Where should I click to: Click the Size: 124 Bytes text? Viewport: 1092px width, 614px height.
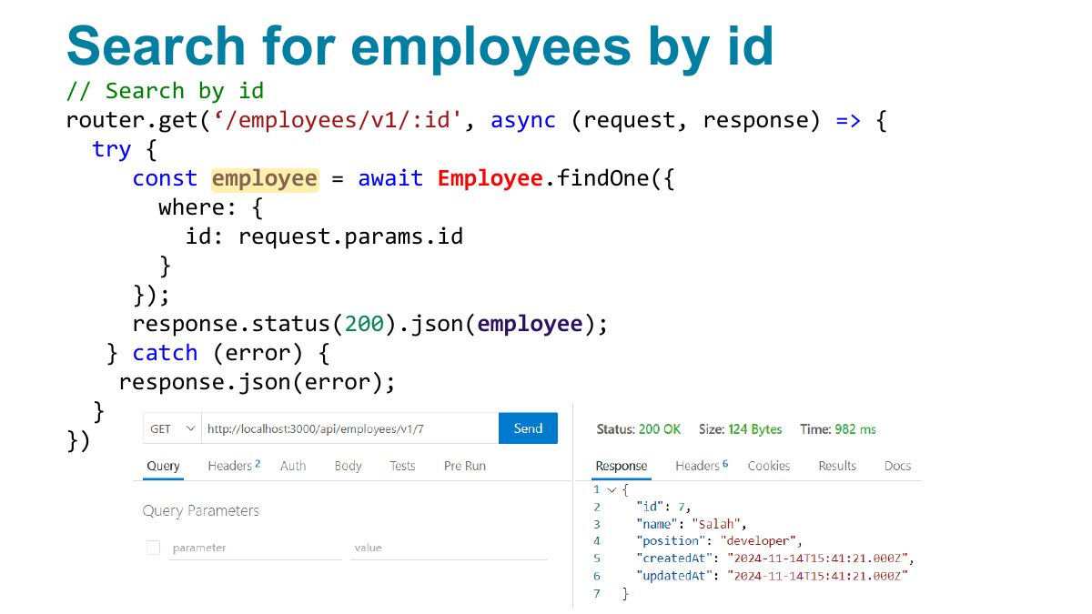coord(741,429)
